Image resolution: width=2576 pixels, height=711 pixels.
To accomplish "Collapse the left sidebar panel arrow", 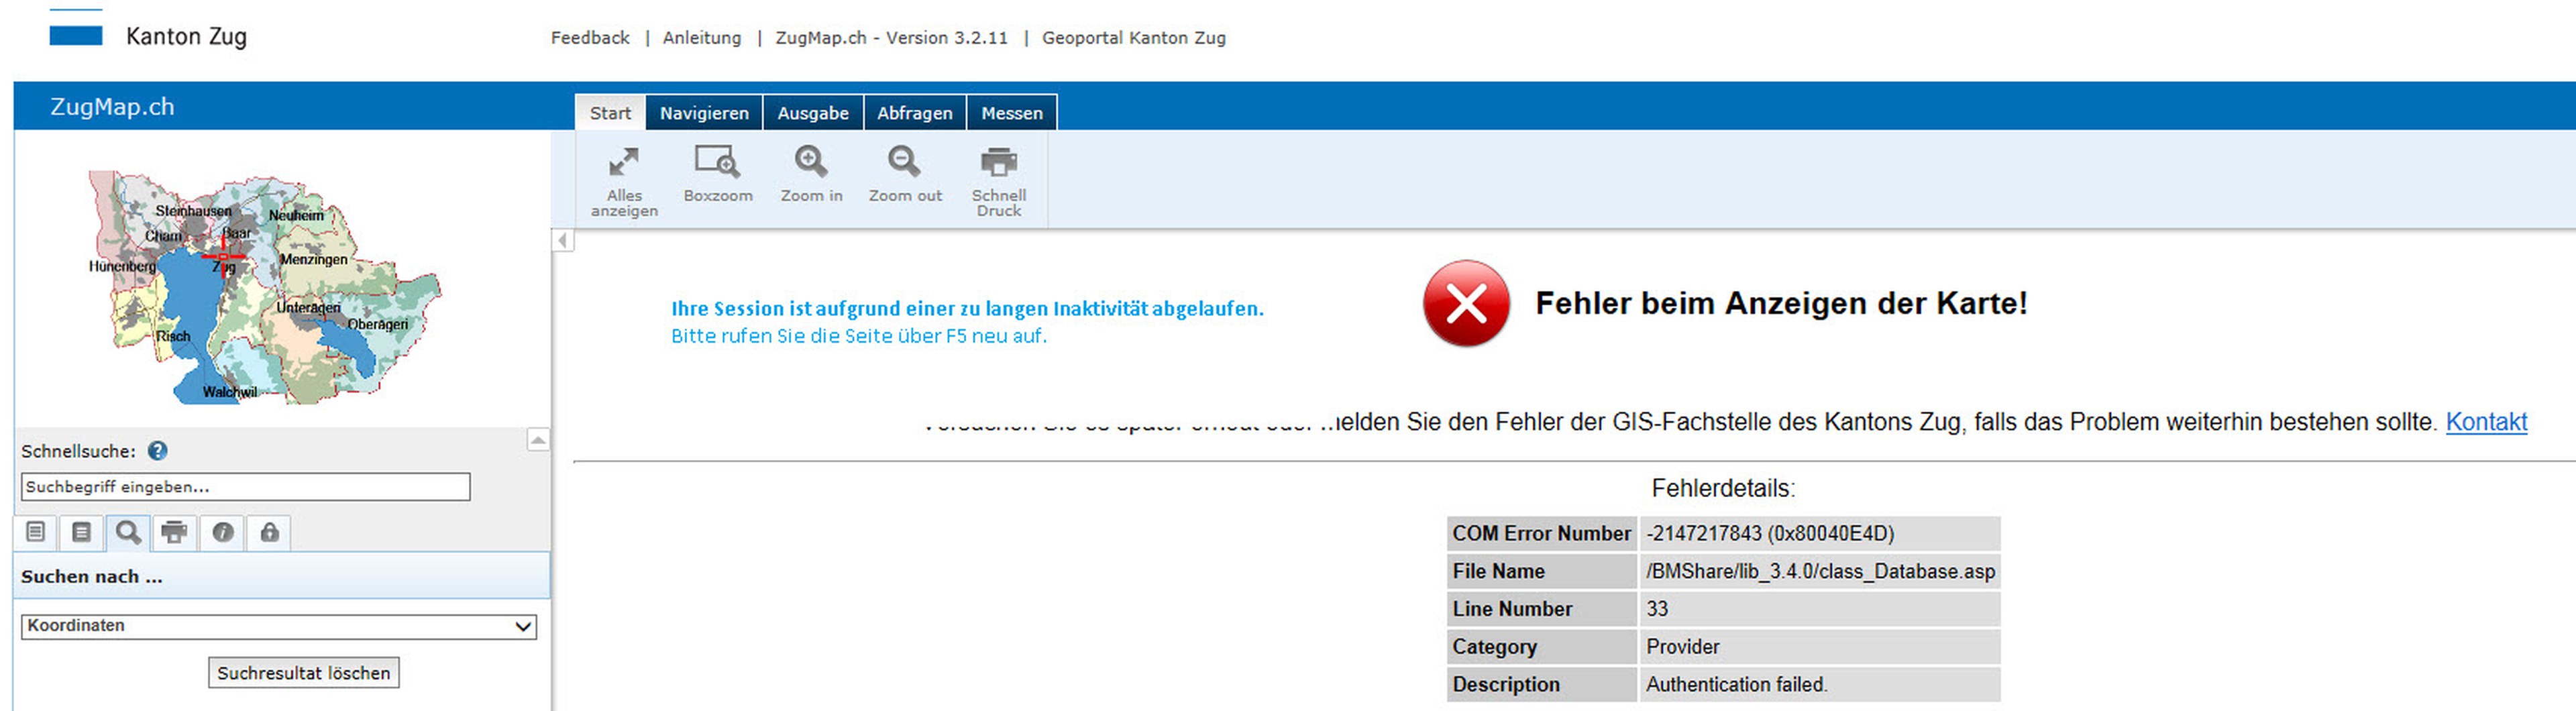I will (x=563, y=240).
